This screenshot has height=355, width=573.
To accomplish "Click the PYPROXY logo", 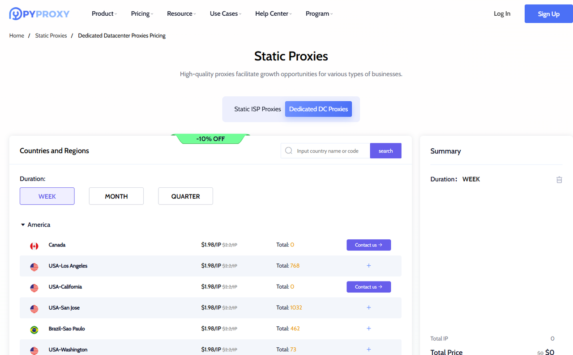I will click(x=39, y=14).
